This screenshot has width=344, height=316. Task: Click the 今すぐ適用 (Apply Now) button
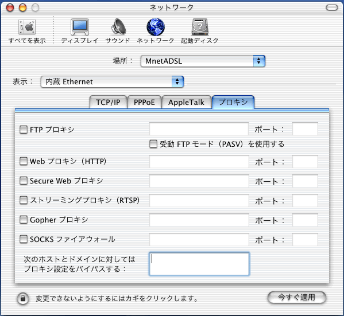(297, 298)
